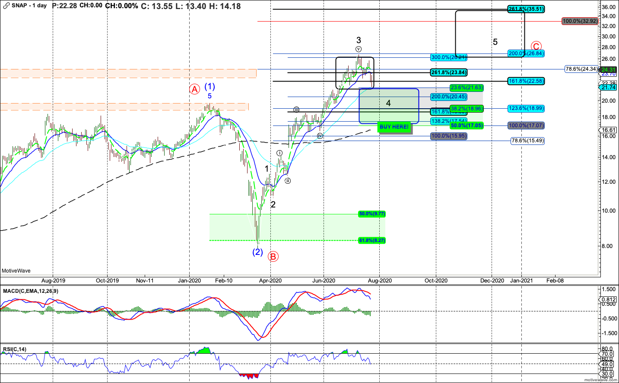Select the 123.6%(18.99) extension label
The height and width of the screenshot is (383, 619).
click(x=526, y=108)
